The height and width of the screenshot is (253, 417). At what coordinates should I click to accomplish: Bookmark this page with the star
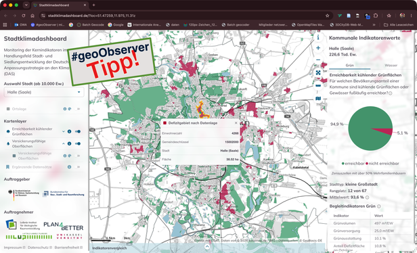[328, 16]
